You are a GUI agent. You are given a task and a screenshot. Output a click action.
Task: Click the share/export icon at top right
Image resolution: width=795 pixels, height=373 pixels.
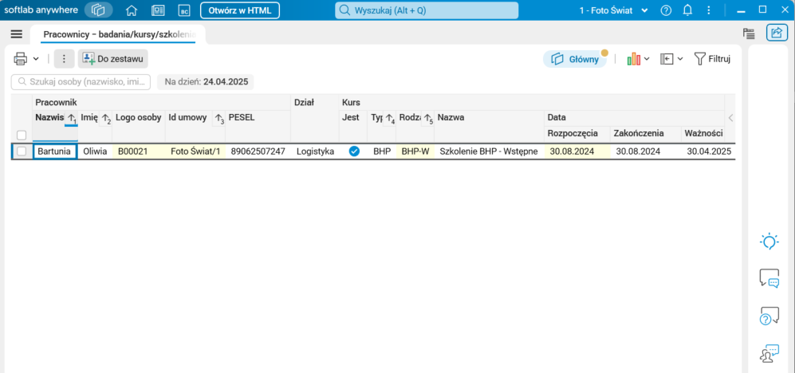(x=777, y=33)
